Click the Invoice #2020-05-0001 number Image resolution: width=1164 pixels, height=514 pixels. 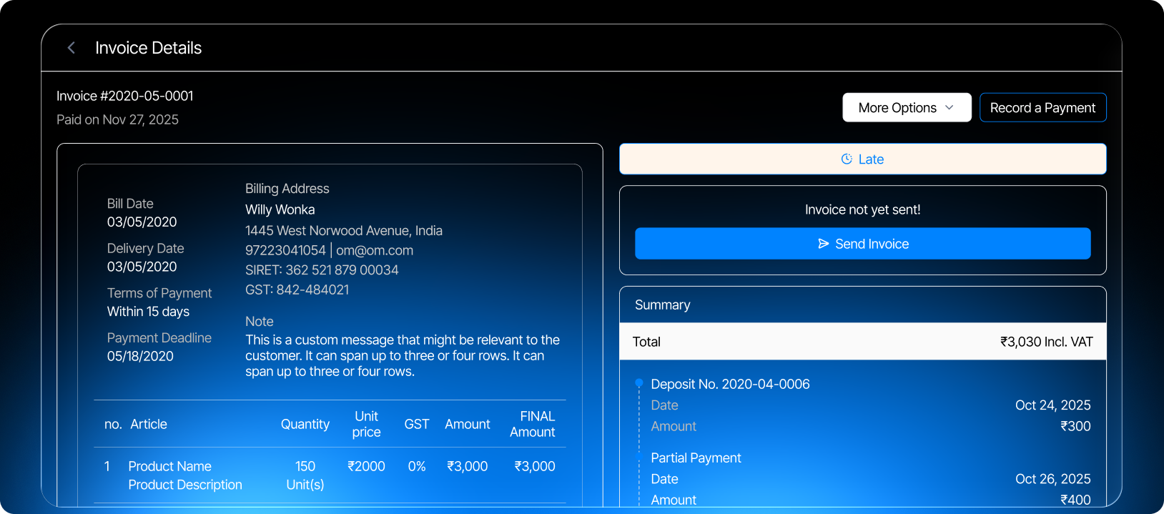point(125,96)
